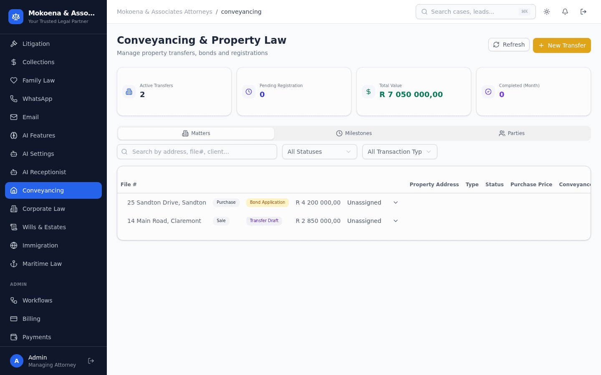
Task: Toggle light/dark theme sun icon
Action: [x=547, y=12]
